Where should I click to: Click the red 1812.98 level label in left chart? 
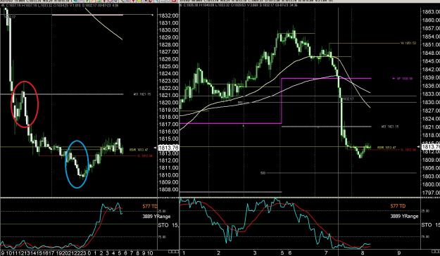[x=145, y=156]
